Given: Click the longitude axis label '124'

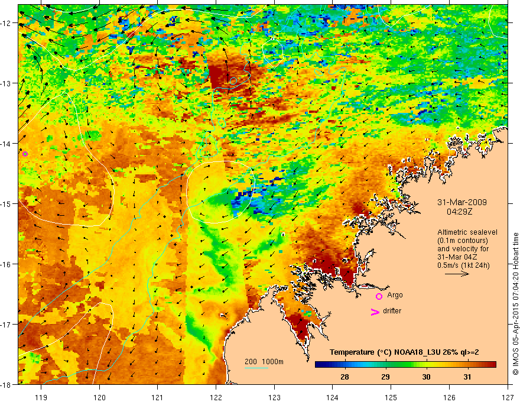Looking at the screenshot, I should point(333,397).
